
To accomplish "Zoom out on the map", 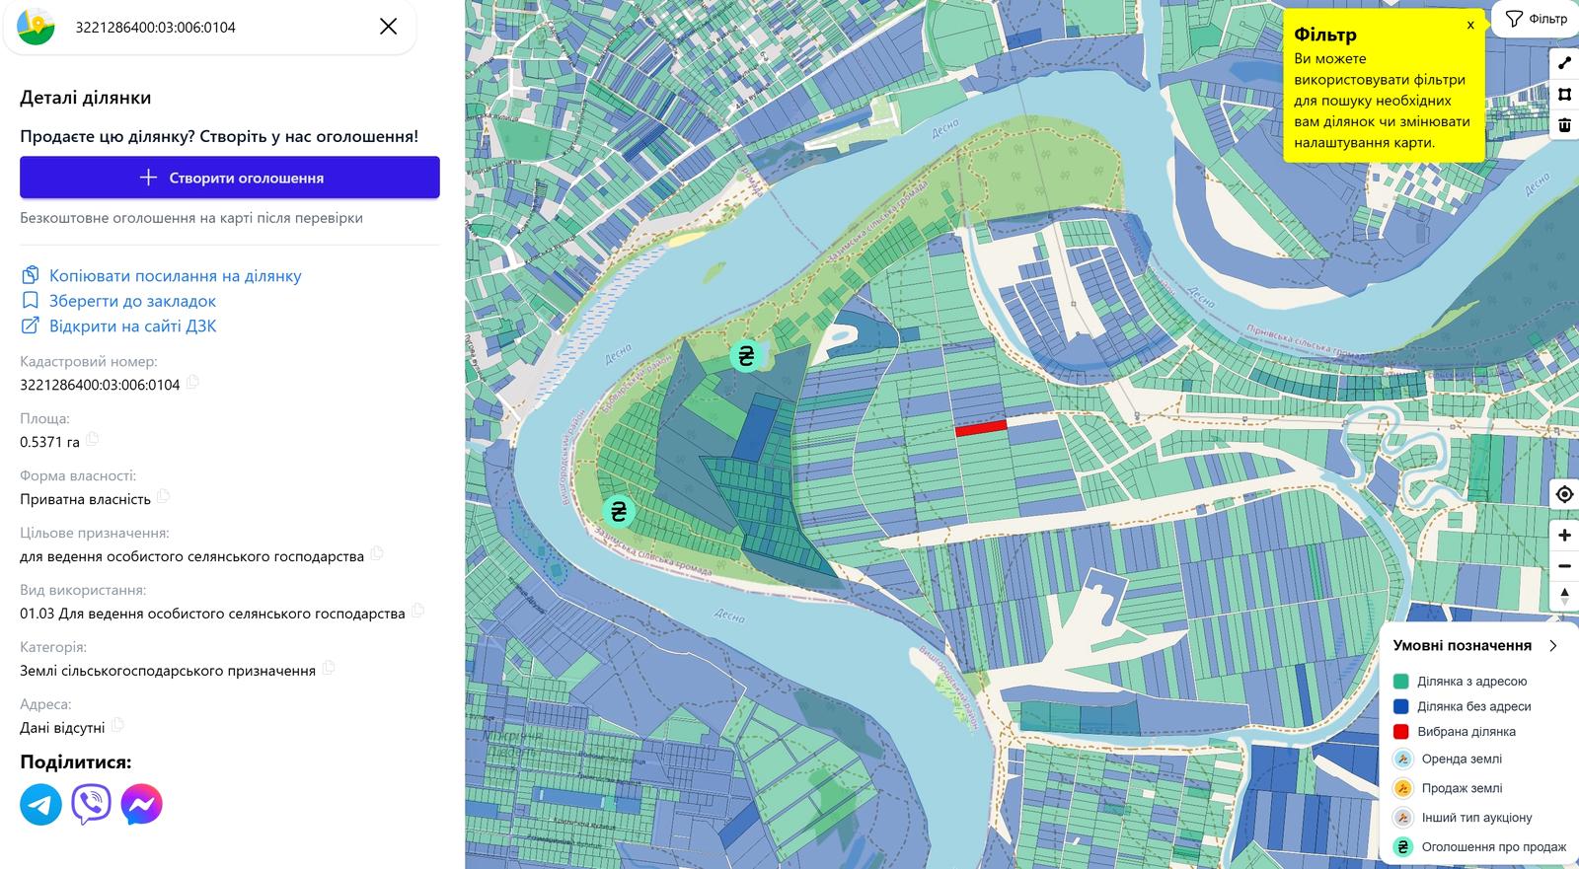I will click(x=1564, y=566).
